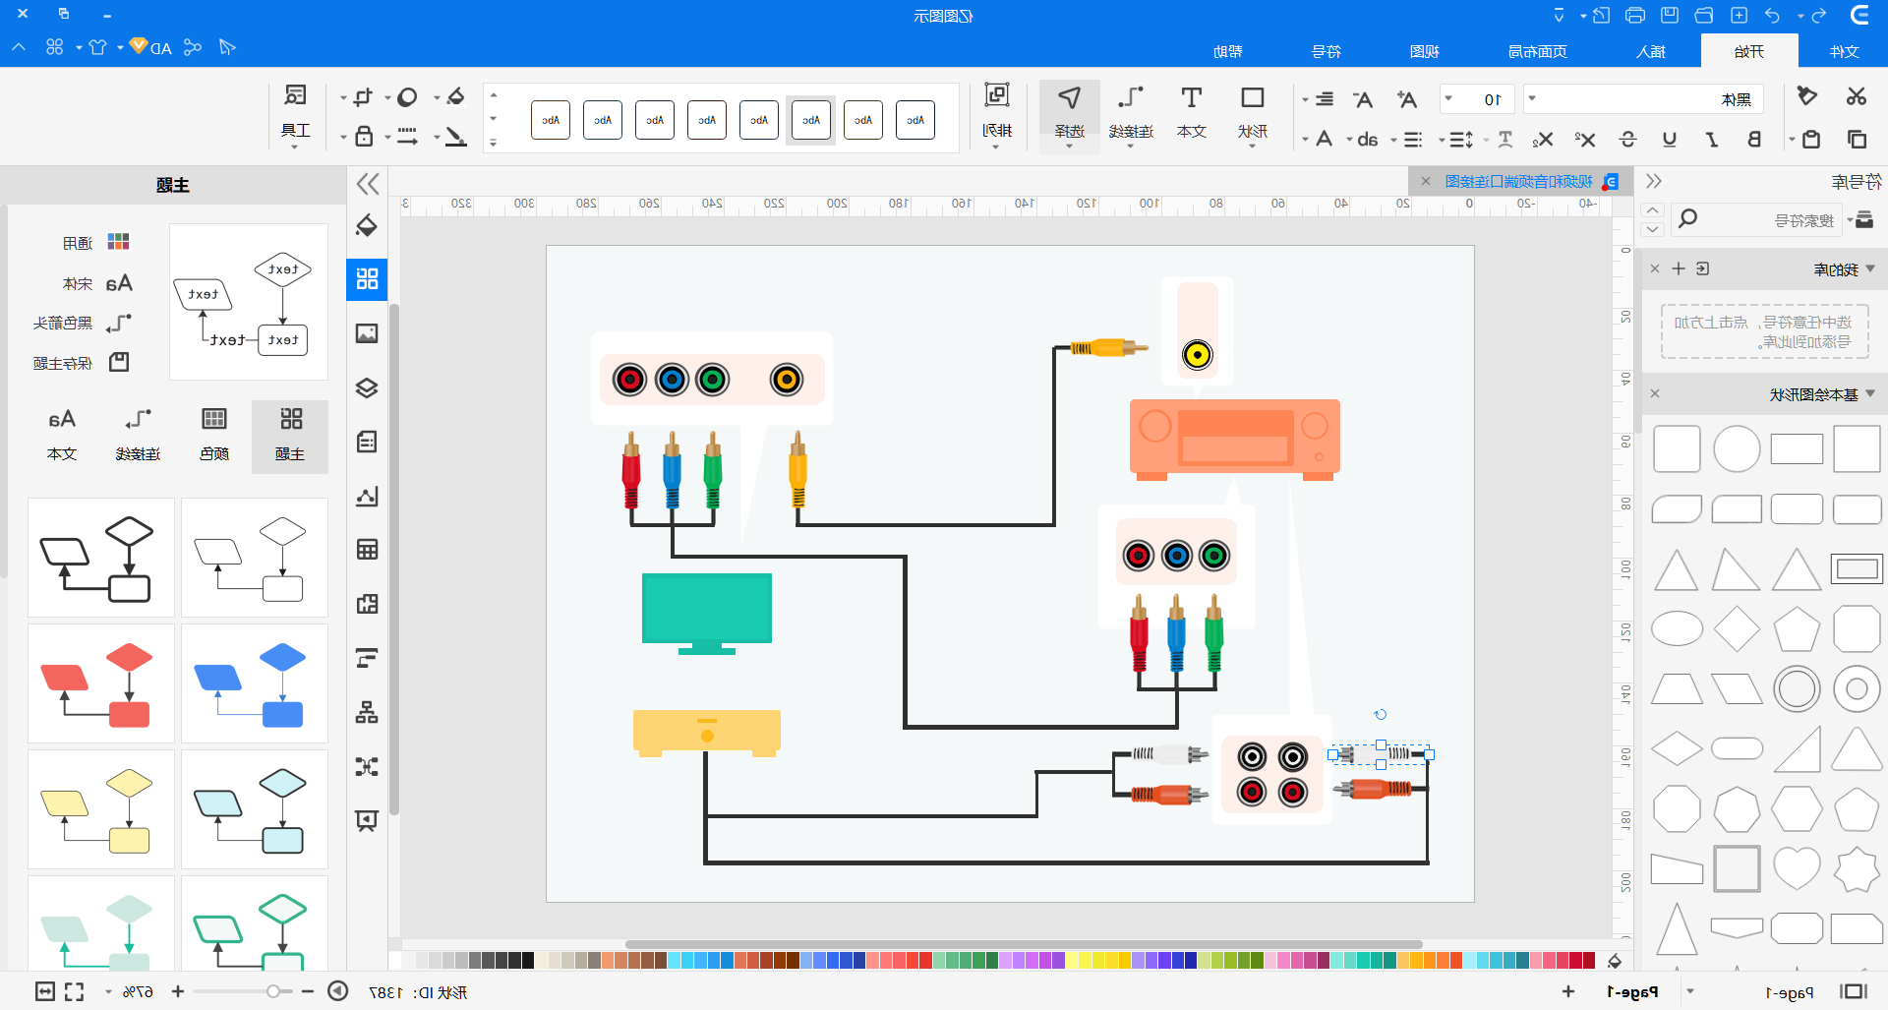Open the Image panel in vertical sidebar

(x=367, y=333)
